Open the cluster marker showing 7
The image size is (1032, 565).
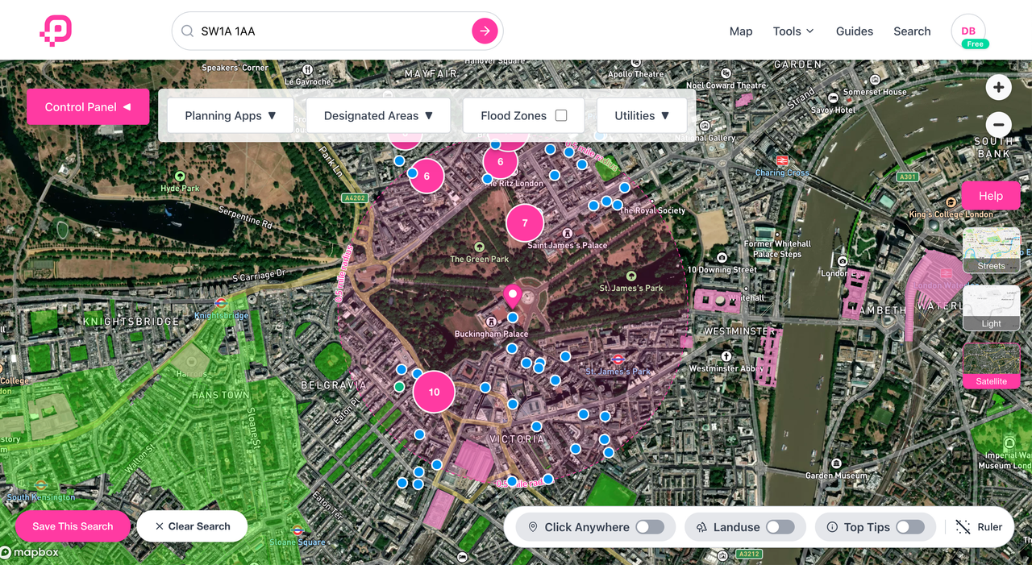525,223
